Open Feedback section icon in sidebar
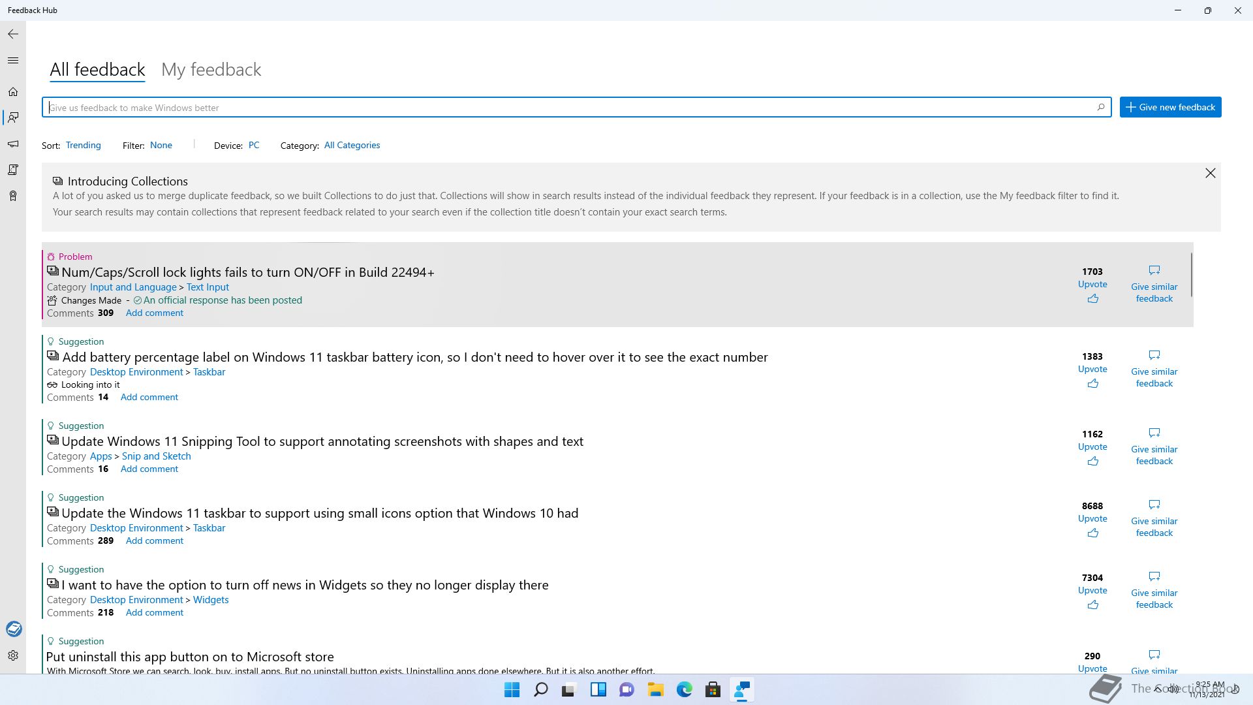Screen dimensions: 1253x705 coord(13,117)
